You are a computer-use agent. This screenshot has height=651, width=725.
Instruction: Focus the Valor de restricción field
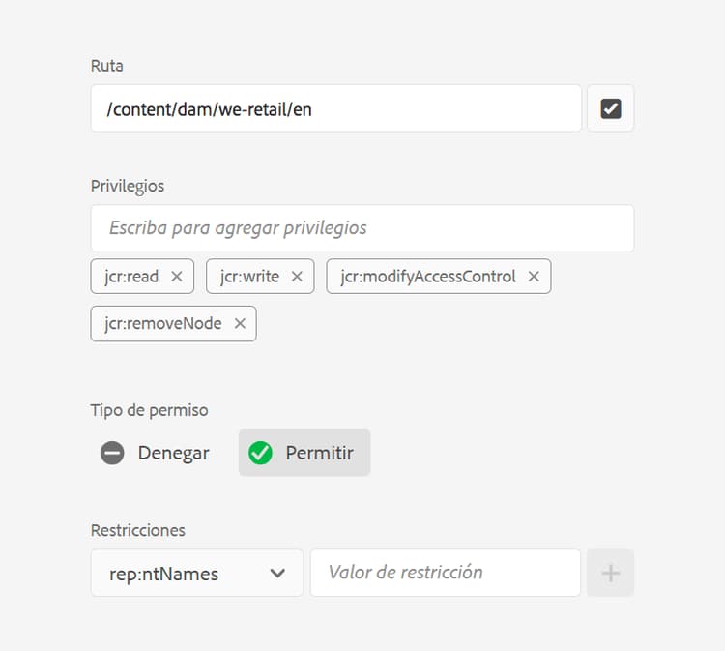coord(445,573)
